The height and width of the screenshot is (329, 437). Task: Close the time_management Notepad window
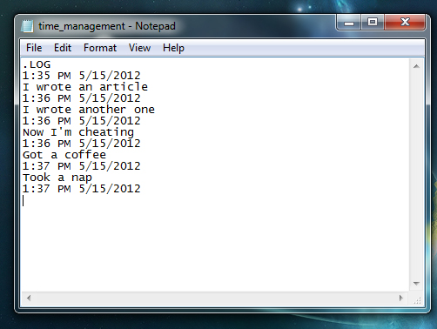click(405, 22)
